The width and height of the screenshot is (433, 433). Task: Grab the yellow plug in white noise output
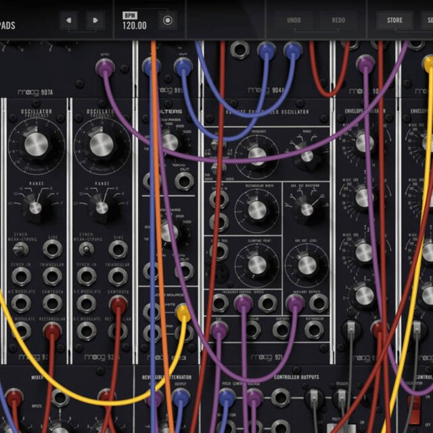click(x=183, y=313)
